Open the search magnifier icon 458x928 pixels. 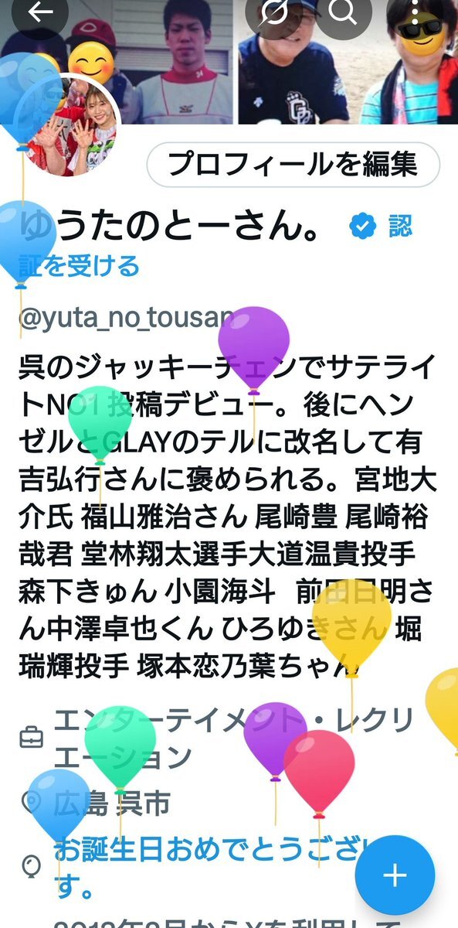coord(341,11)
